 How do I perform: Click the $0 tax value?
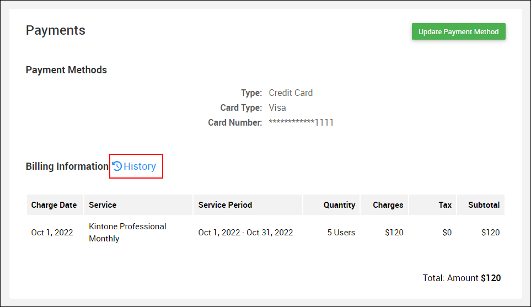point(447,233)
